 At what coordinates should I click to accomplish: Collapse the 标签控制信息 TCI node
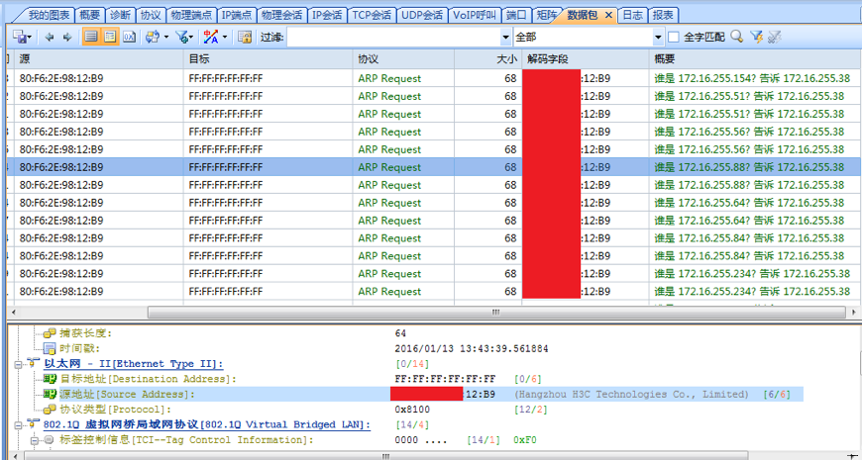pos(35,439)
